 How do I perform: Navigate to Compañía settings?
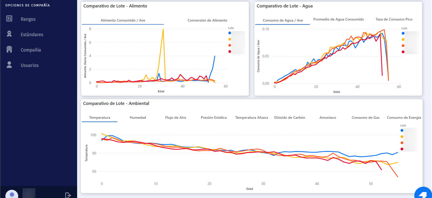31,50
